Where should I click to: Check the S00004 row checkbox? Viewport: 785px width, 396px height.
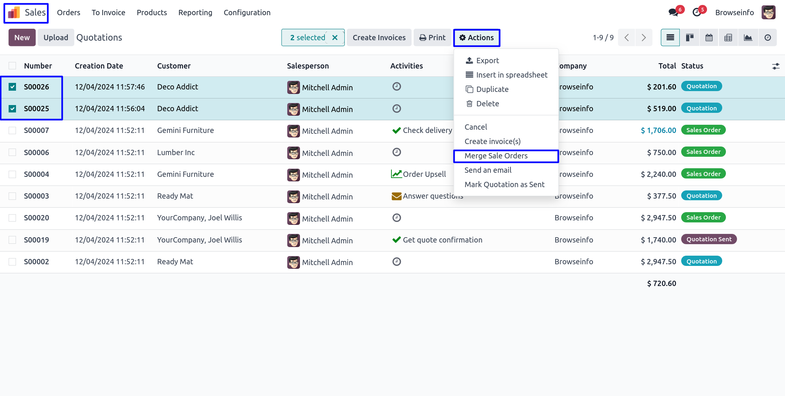[x=12, y=174]
